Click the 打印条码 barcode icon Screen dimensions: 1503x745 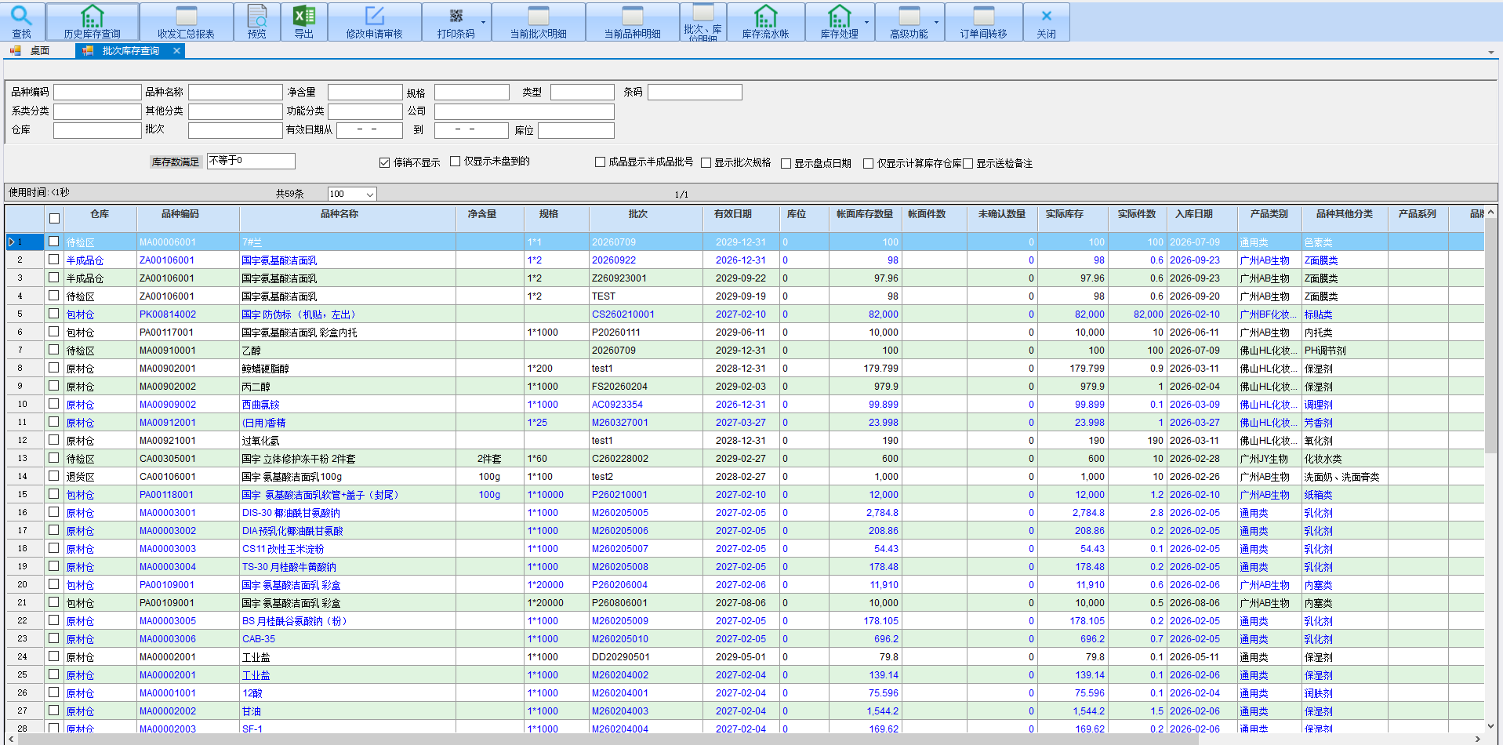[456, 22]
